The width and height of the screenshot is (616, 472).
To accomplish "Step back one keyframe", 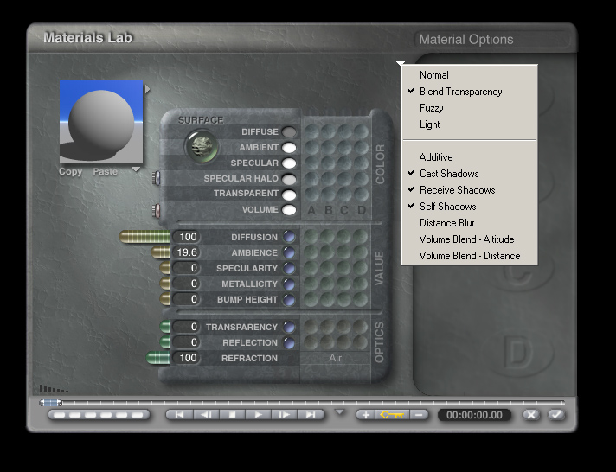I will [x=206, y=415].
